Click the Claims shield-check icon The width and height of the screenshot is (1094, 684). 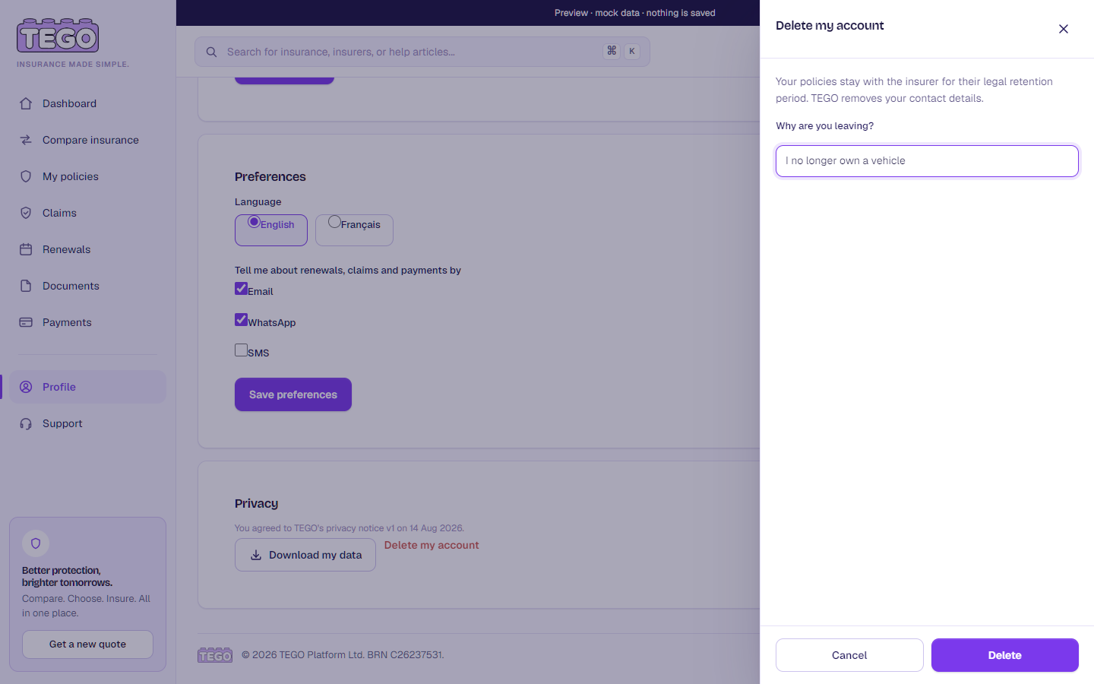(x=26, y=213)
